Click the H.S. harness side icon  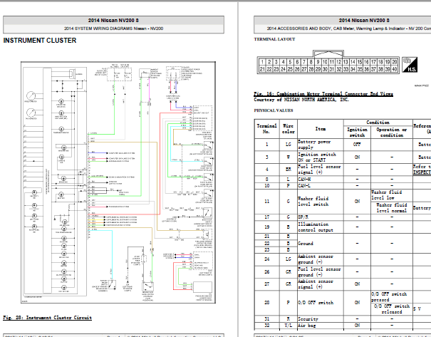coord(410,65)
